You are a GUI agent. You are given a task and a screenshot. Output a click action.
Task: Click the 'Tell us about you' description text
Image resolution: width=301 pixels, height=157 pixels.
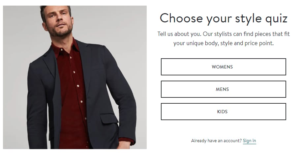click(x=224, y=39)
